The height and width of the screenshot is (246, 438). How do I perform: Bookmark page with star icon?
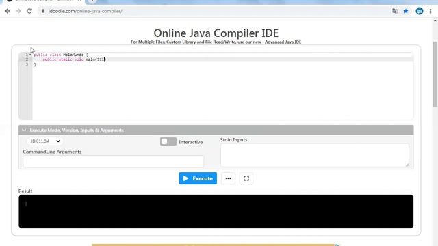pos(406,11)
